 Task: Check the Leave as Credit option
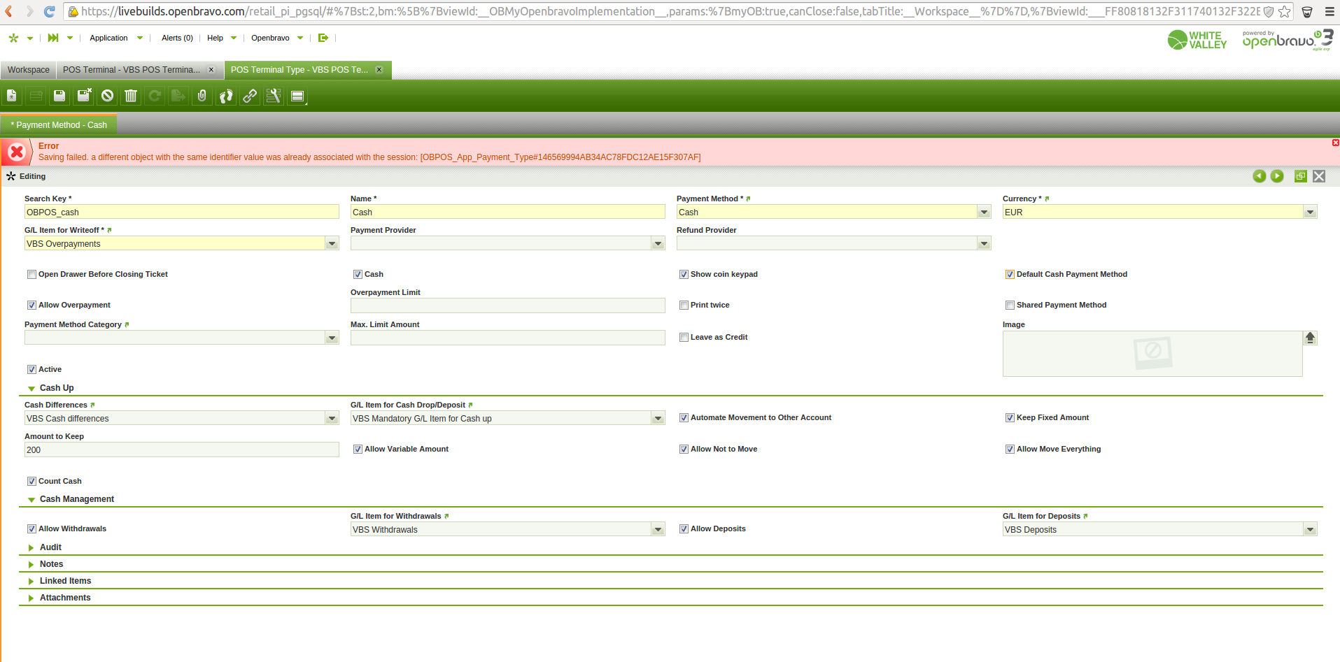point(684,338)
